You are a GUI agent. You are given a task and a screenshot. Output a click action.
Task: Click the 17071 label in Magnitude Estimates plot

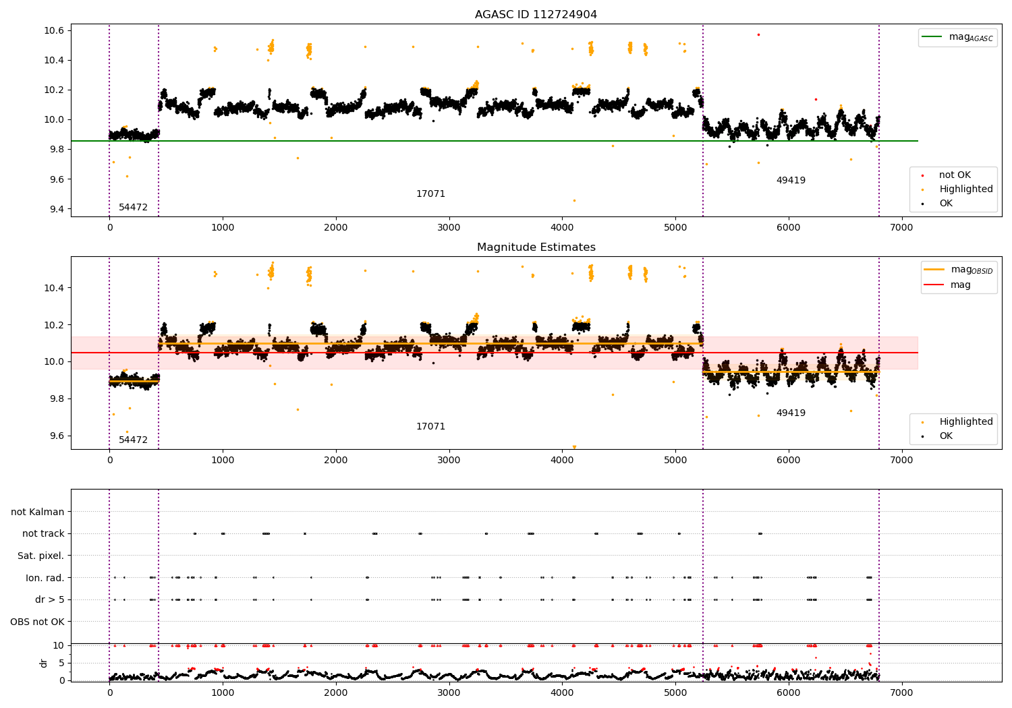coord(430,427)
